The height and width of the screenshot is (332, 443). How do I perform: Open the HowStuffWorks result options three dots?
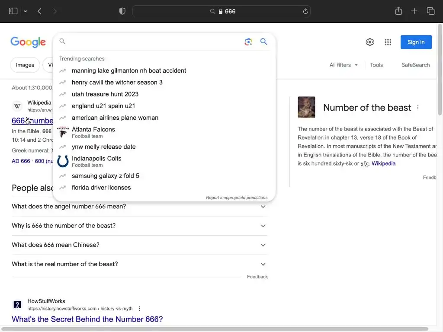click(x=139, y=309)
